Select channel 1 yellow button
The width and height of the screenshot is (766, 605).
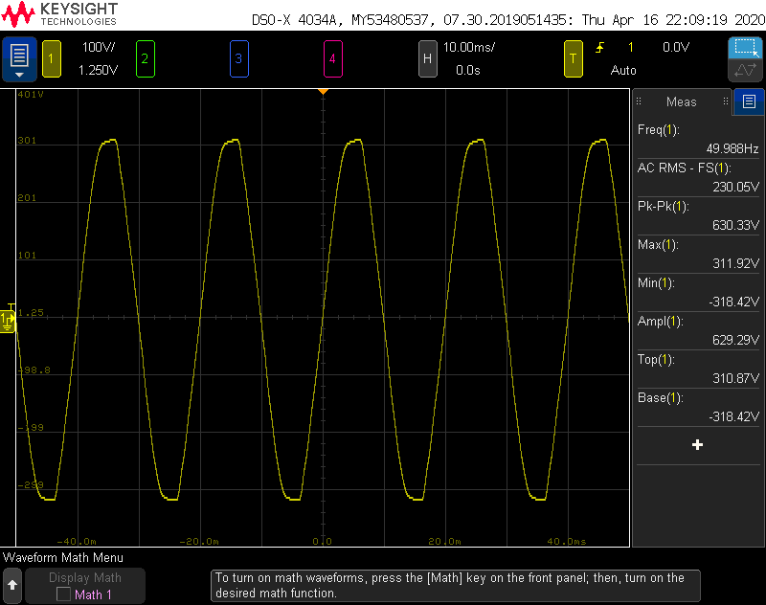(51, 58)
